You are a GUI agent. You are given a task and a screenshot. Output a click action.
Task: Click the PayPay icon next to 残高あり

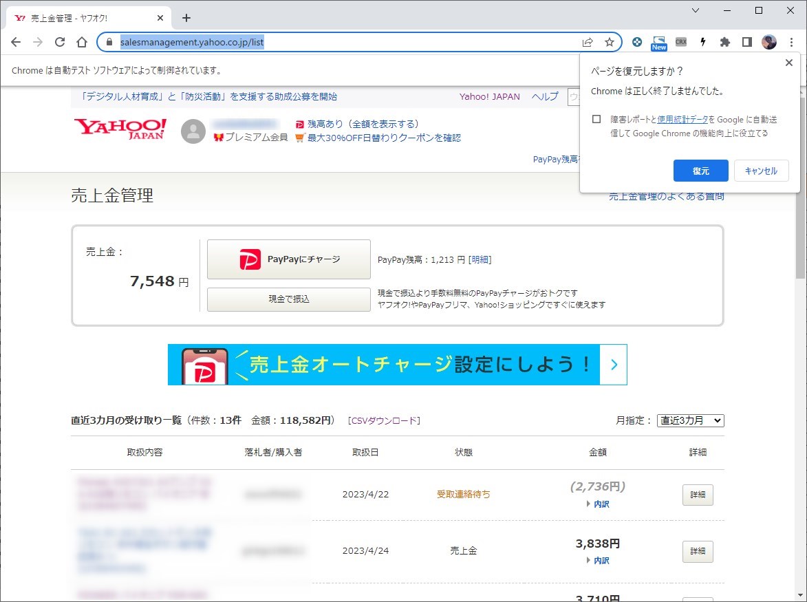click(x=299, y=125)
